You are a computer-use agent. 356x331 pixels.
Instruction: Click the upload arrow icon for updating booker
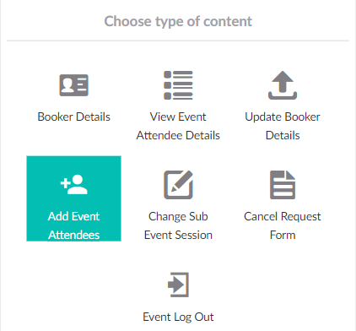coord(283,85)
